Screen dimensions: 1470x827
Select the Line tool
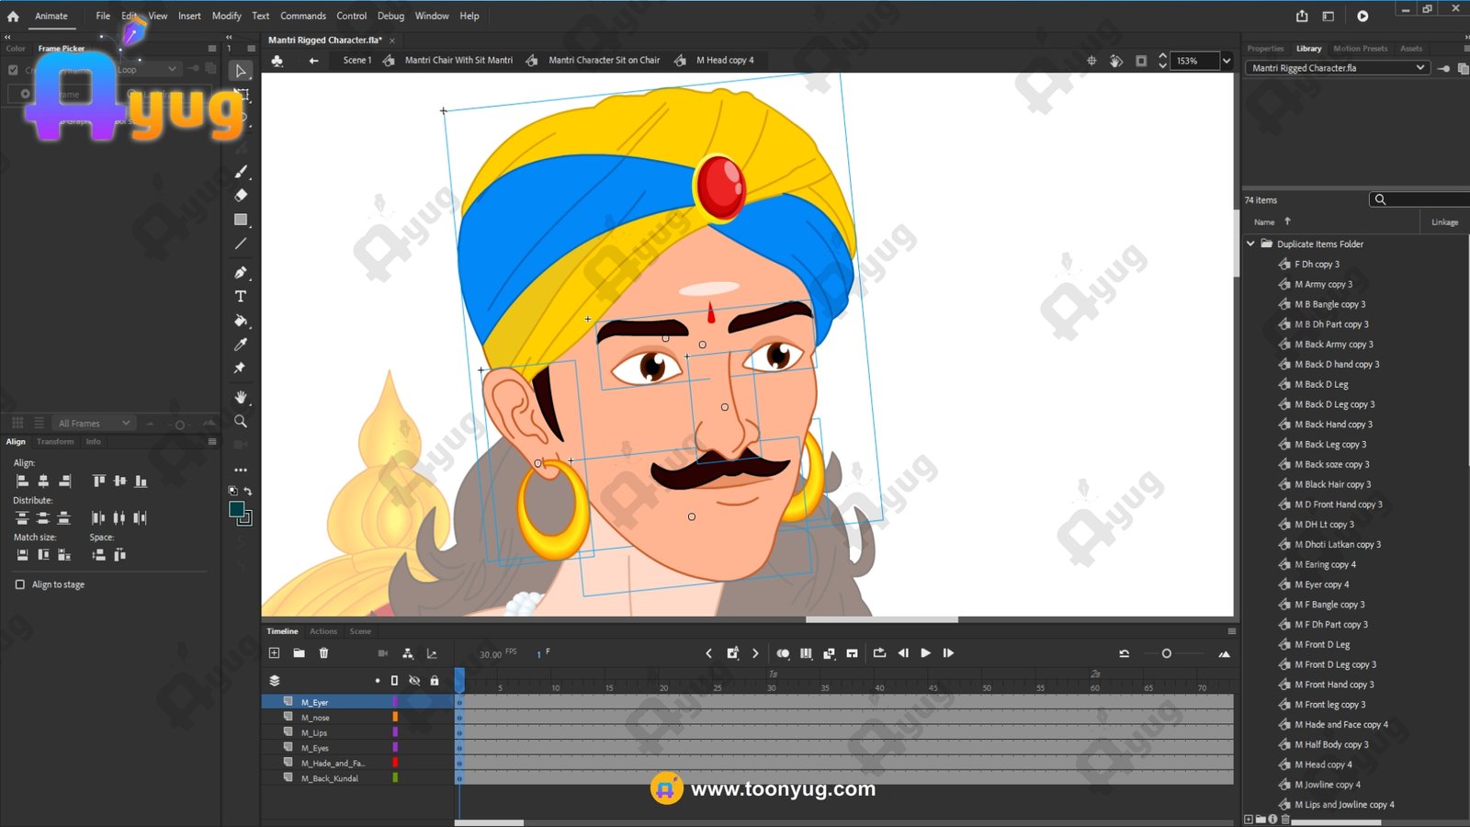(x=241, y=244)
